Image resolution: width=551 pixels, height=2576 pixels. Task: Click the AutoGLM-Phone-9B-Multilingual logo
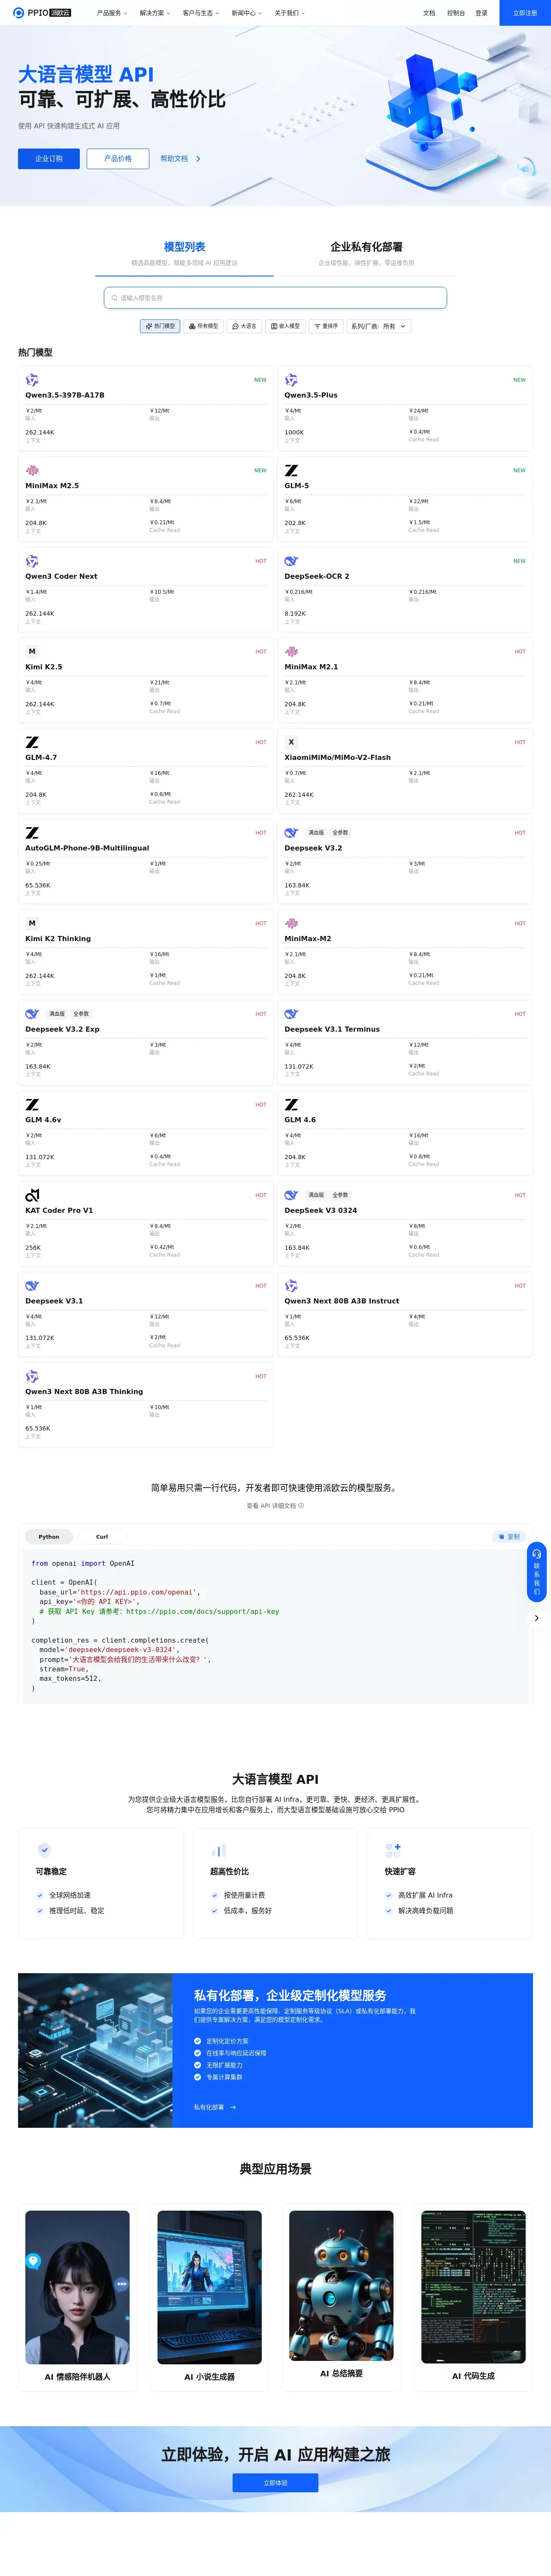click(x=32, y=832)
